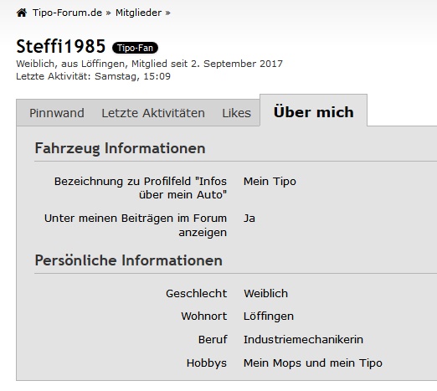Click the Steffi1985 username heading
437x391 pixels.
(61, 46)
